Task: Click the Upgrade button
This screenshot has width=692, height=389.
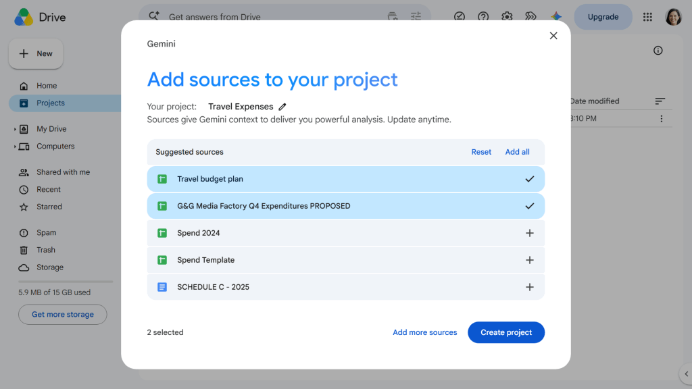Action: pos(603,17)
